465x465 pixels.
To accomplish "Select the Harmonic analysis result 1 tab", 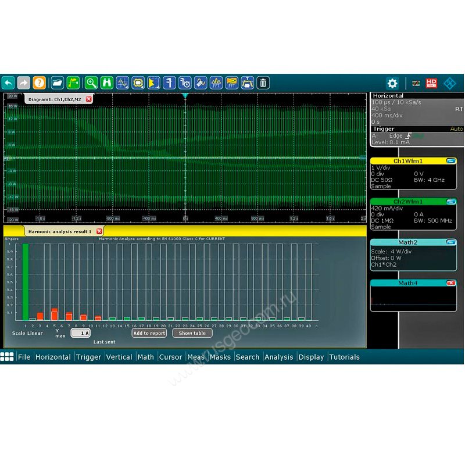I will pos(60,231).
